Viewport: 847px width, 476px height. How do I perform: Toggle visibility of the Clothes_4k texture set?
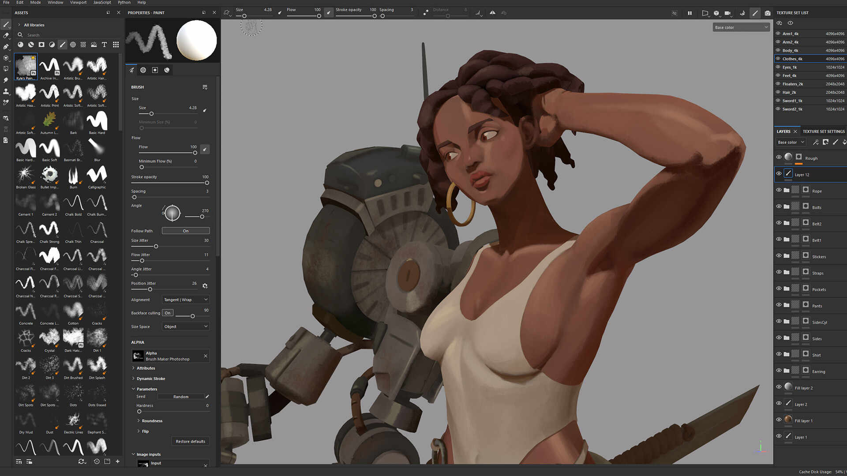779,58
